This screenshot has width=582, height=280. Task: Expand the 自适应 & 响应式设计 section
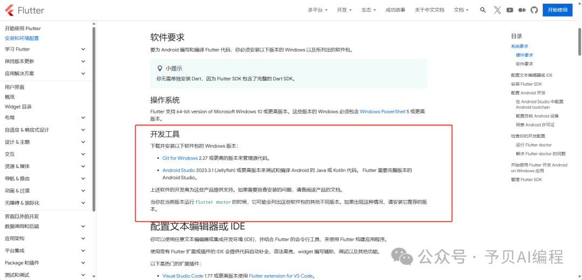point(45,130)
